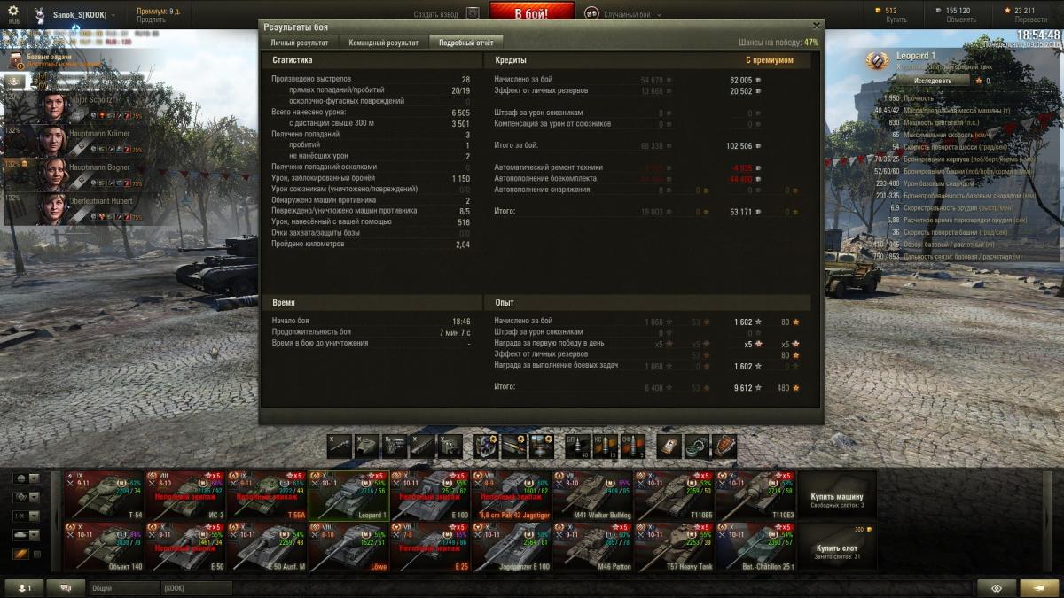The image size is (1064, 598).
Task: Select the T110E5 tank in carousel
Action: pyautogui.click(x=675, y=495)
